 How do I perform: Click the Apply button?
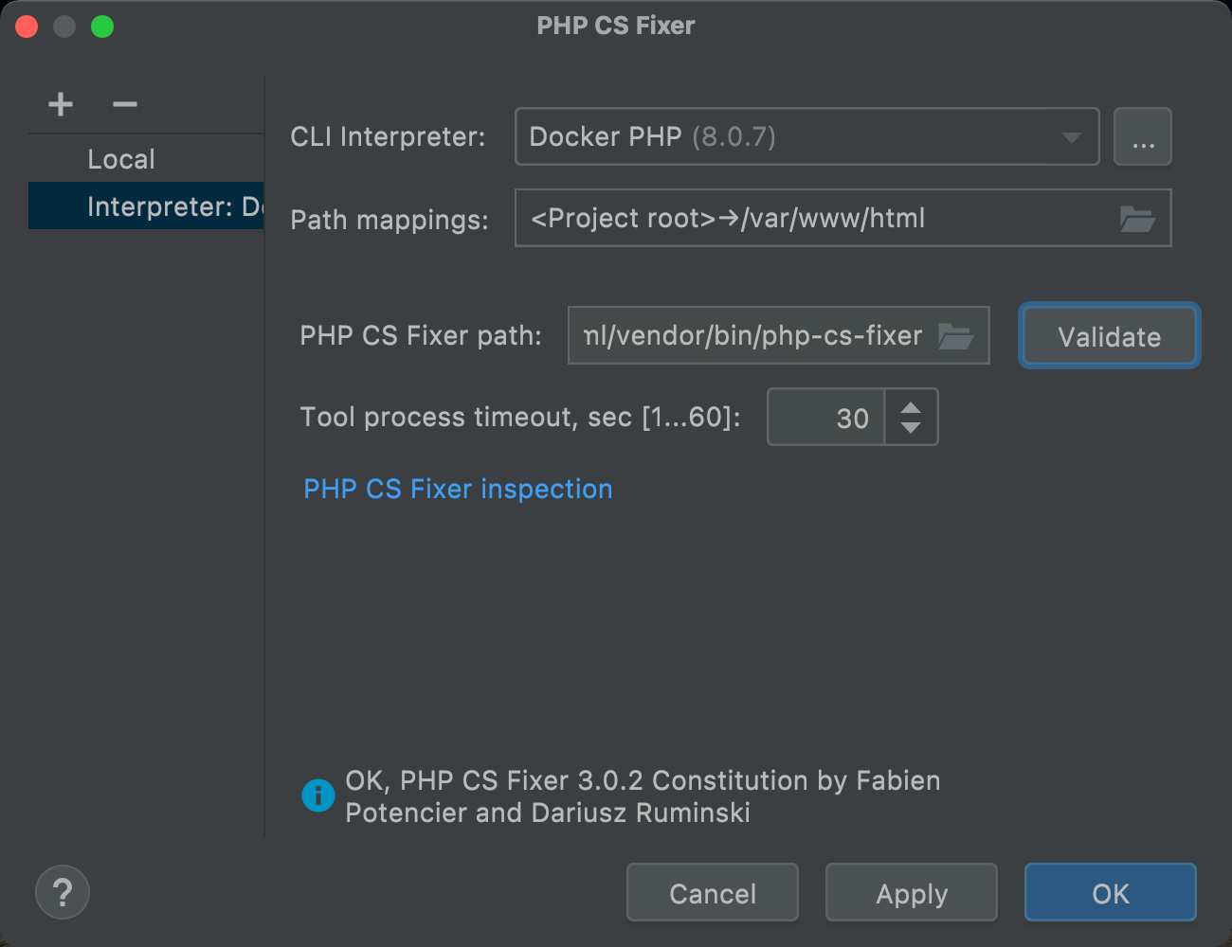[x=912, y=893]
